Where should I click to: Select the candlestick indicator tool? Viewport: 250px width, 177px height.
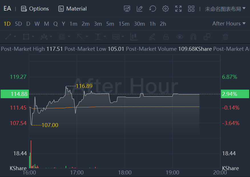point(134,37)
